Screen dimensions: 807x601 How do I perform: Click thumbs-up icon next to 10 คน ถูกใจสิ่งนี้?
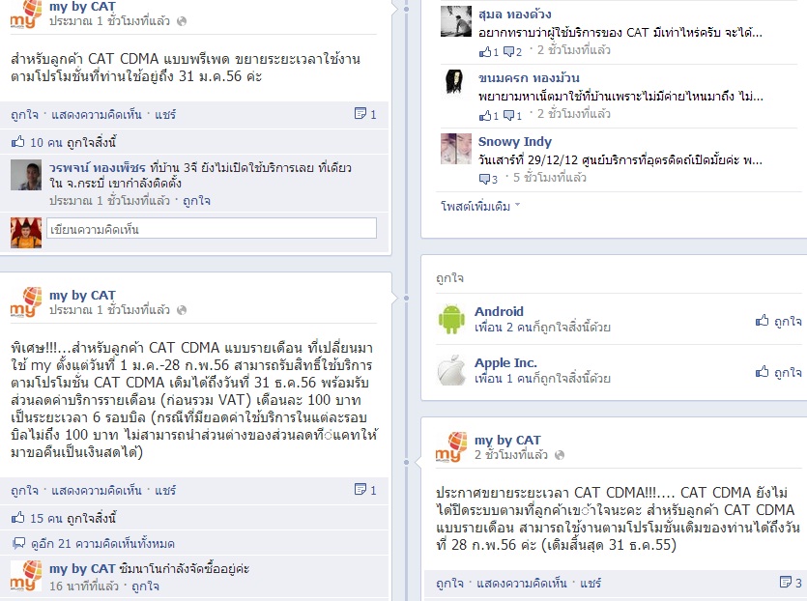click(x=18, y=141)
